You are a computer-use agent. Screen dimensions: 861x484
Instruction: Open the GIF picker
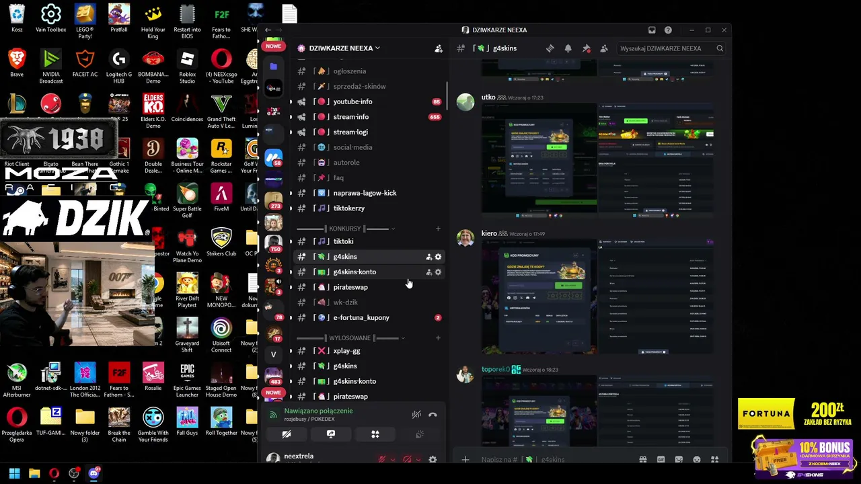661,460
